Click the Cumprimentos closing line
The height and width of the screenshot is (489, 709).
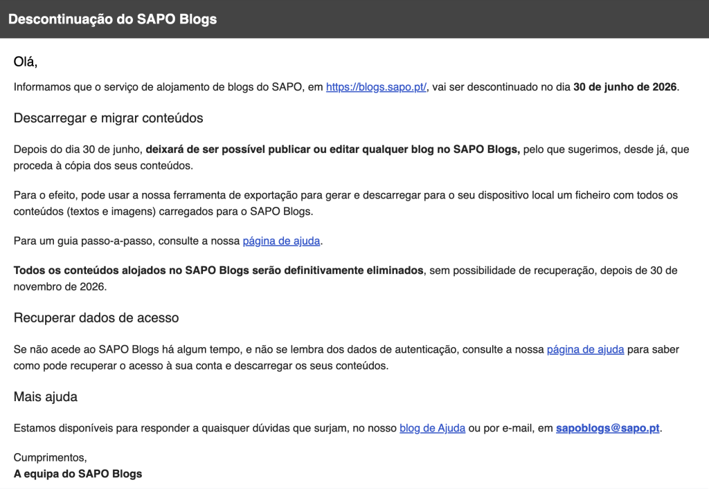coord(50,458)
